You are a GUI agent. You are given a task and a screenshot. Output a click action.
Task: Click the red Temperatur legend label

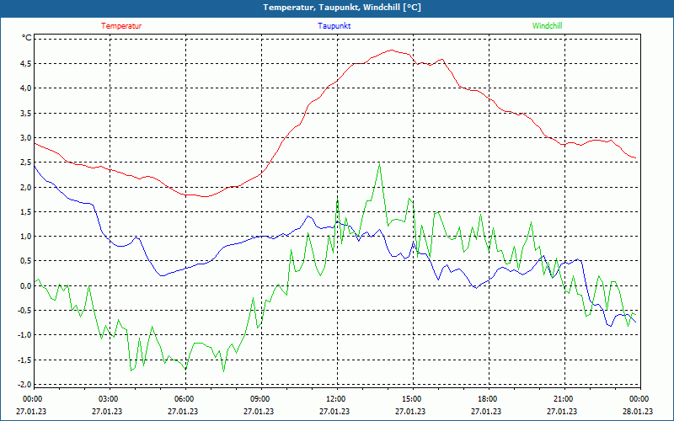pyautogui.click(x=121, y=26)
